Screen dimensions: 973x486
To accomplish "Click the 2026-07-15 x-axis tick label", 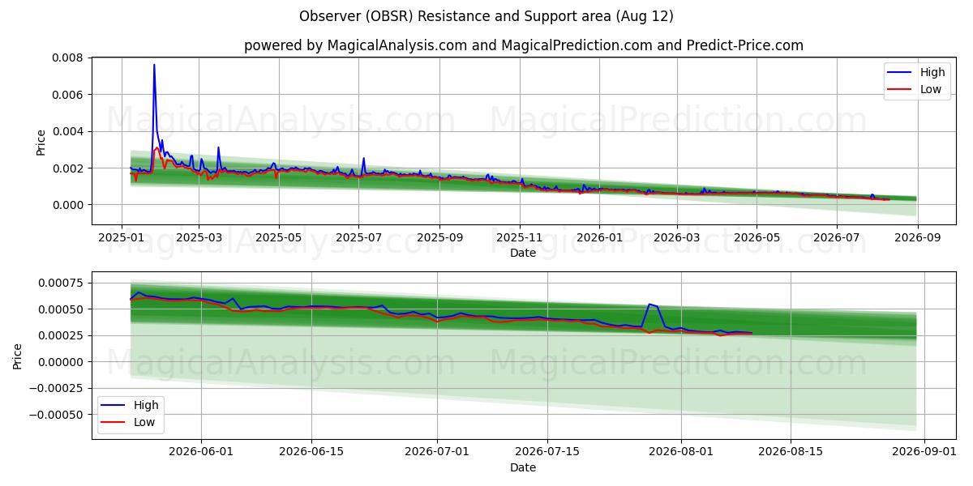I will pyautogui.click(x=547, y=452).
